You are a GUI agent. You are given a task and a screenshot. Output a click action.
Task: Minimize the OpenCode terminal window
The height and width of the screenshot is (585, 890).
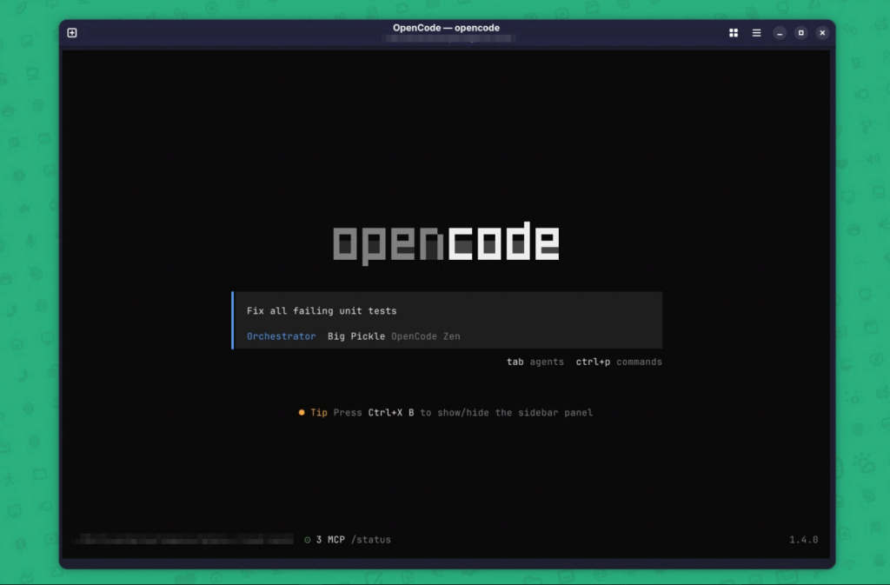point(780,33)
